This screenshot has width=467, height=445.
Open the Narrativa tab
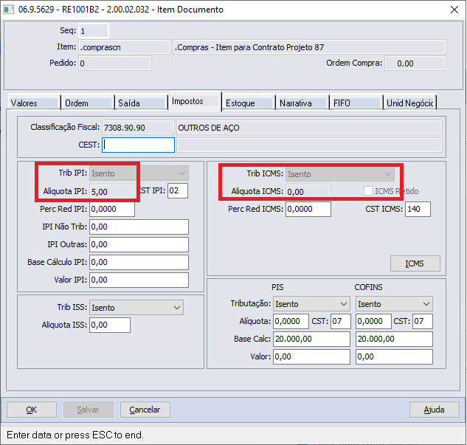coord(302,103)
